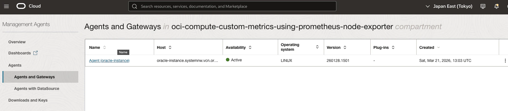The height and width of the screenshot is (111, 508).
Task: Sort table by Name column arrows
Action: coord(104,47)
